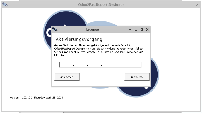Roll up the License dialog with chevron icon
Screen dimensions: 202x113
click(130, 29)
